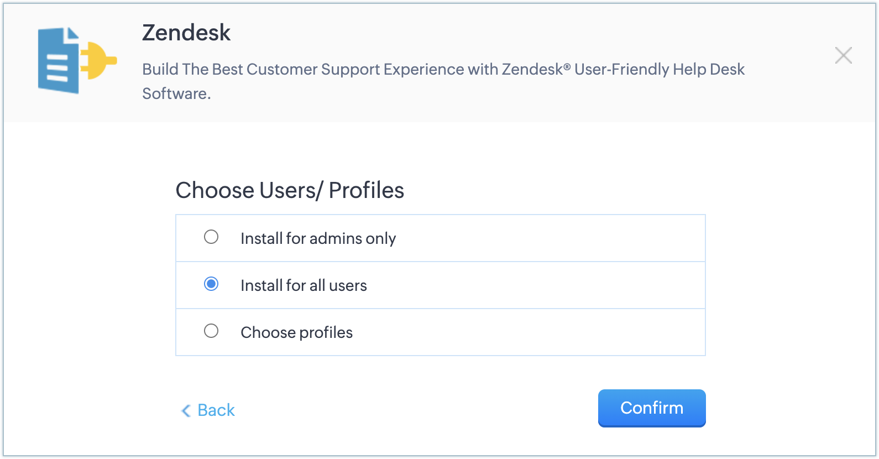Screen dimensions: 879x459
Task: Click the Zendesk description text
Action: [x=442, y=70]
